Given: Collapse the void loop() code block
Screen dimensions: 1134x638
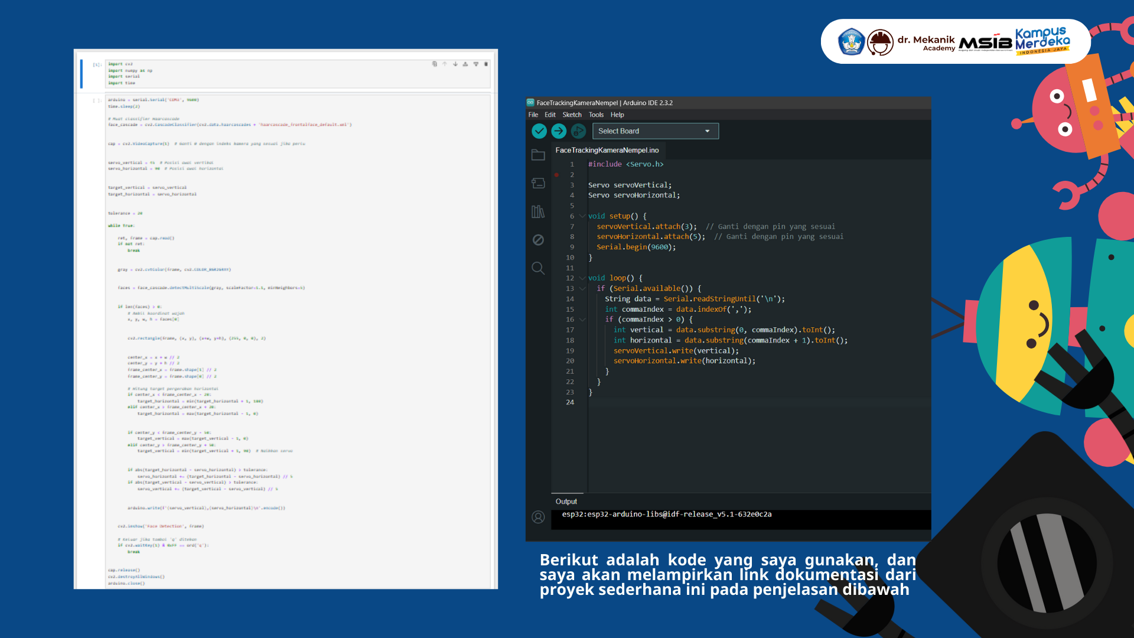Looking at the screenshot, I should click(x=582, y=278).
